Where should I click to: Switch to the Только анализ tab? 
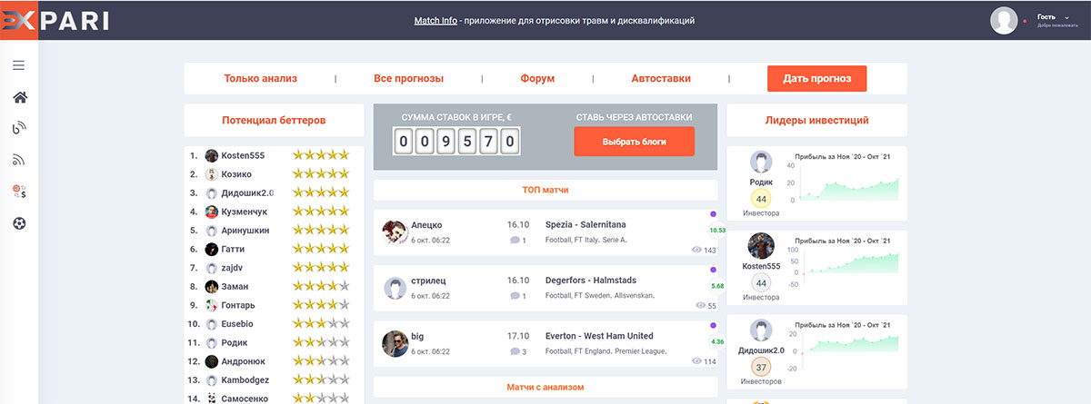tap(260, 79)
